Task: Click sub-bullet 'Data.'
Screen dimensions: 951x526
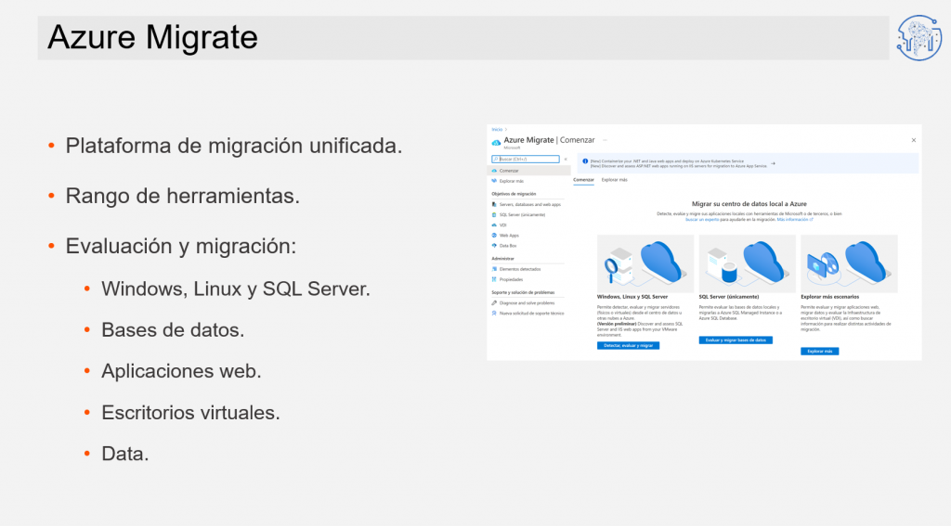Action: click(x=125, y=454)
